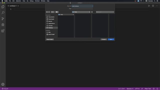This screenshot has width=160, height=90.
Task: Select Desktop in Favourites sidebar
Action: coord(51,28)
